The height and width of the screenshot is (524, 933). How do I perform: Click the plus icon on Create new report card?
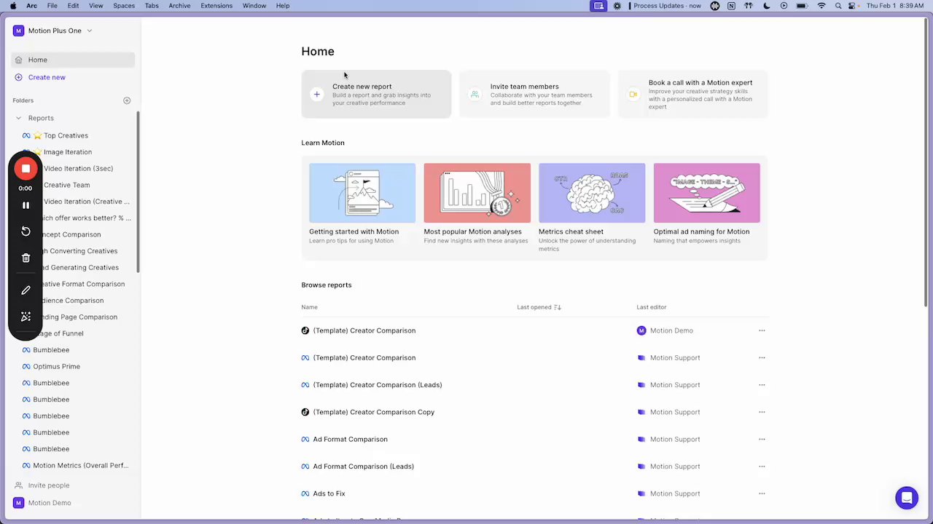[x=316, y=94]
